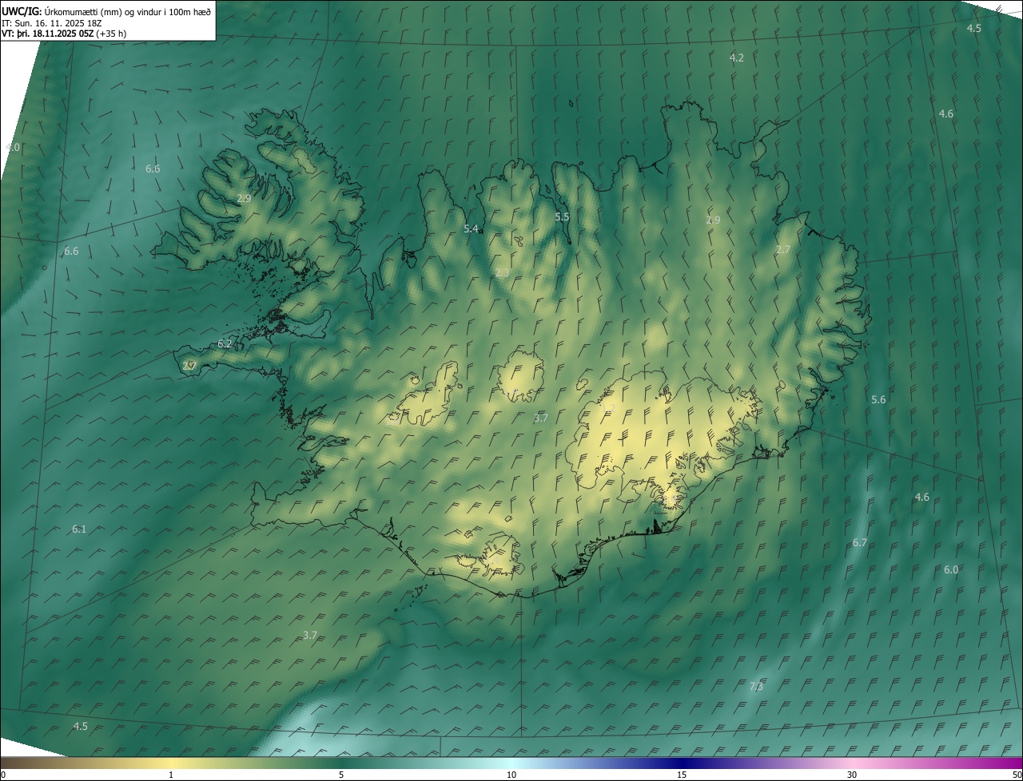Select the 6.1 value label

pyautogui.click(x=79, y=529)
